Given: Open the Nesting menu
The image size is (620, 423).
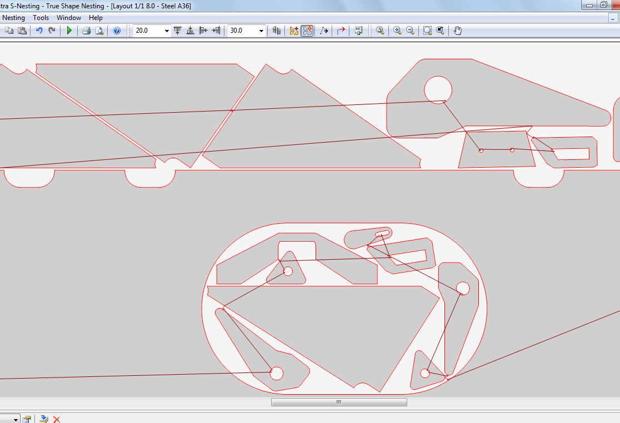Looking at the screenshot, I should [13, 18].
